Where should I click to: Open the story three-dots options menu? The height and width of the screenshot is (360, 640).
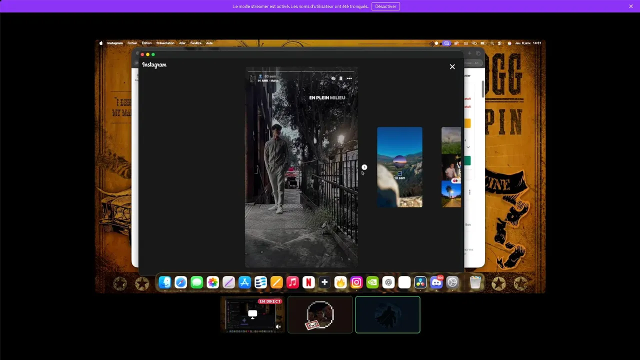(x=349, y=78)
